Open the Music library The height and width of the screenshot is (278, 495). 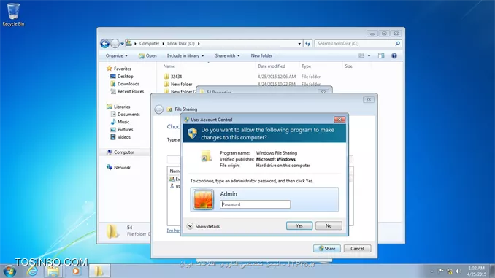[120, 122]
